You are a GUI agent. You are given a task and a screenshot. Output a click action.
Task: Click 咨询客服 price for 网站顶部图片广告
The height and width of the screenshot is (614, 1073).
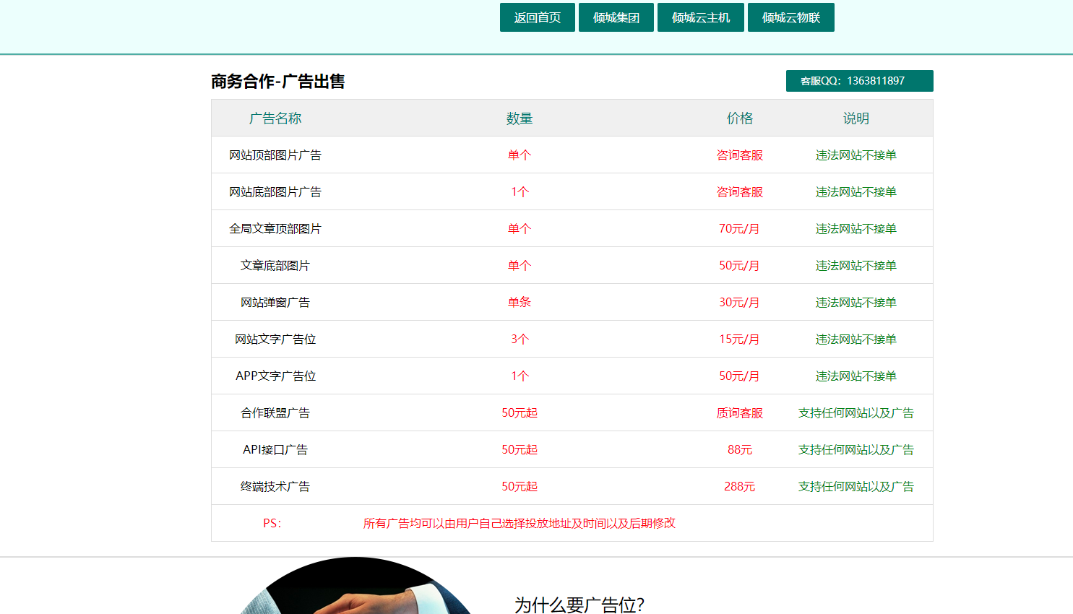coord(740,155)
